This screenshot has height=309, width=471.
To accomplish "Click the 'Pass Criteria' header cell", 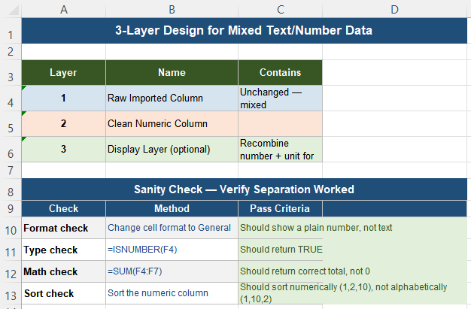I will [x=280, y=209].
